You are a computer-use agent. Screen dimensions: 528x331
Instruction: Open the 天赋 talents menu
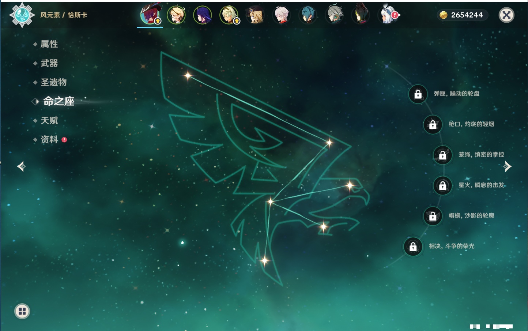[49, 120]
